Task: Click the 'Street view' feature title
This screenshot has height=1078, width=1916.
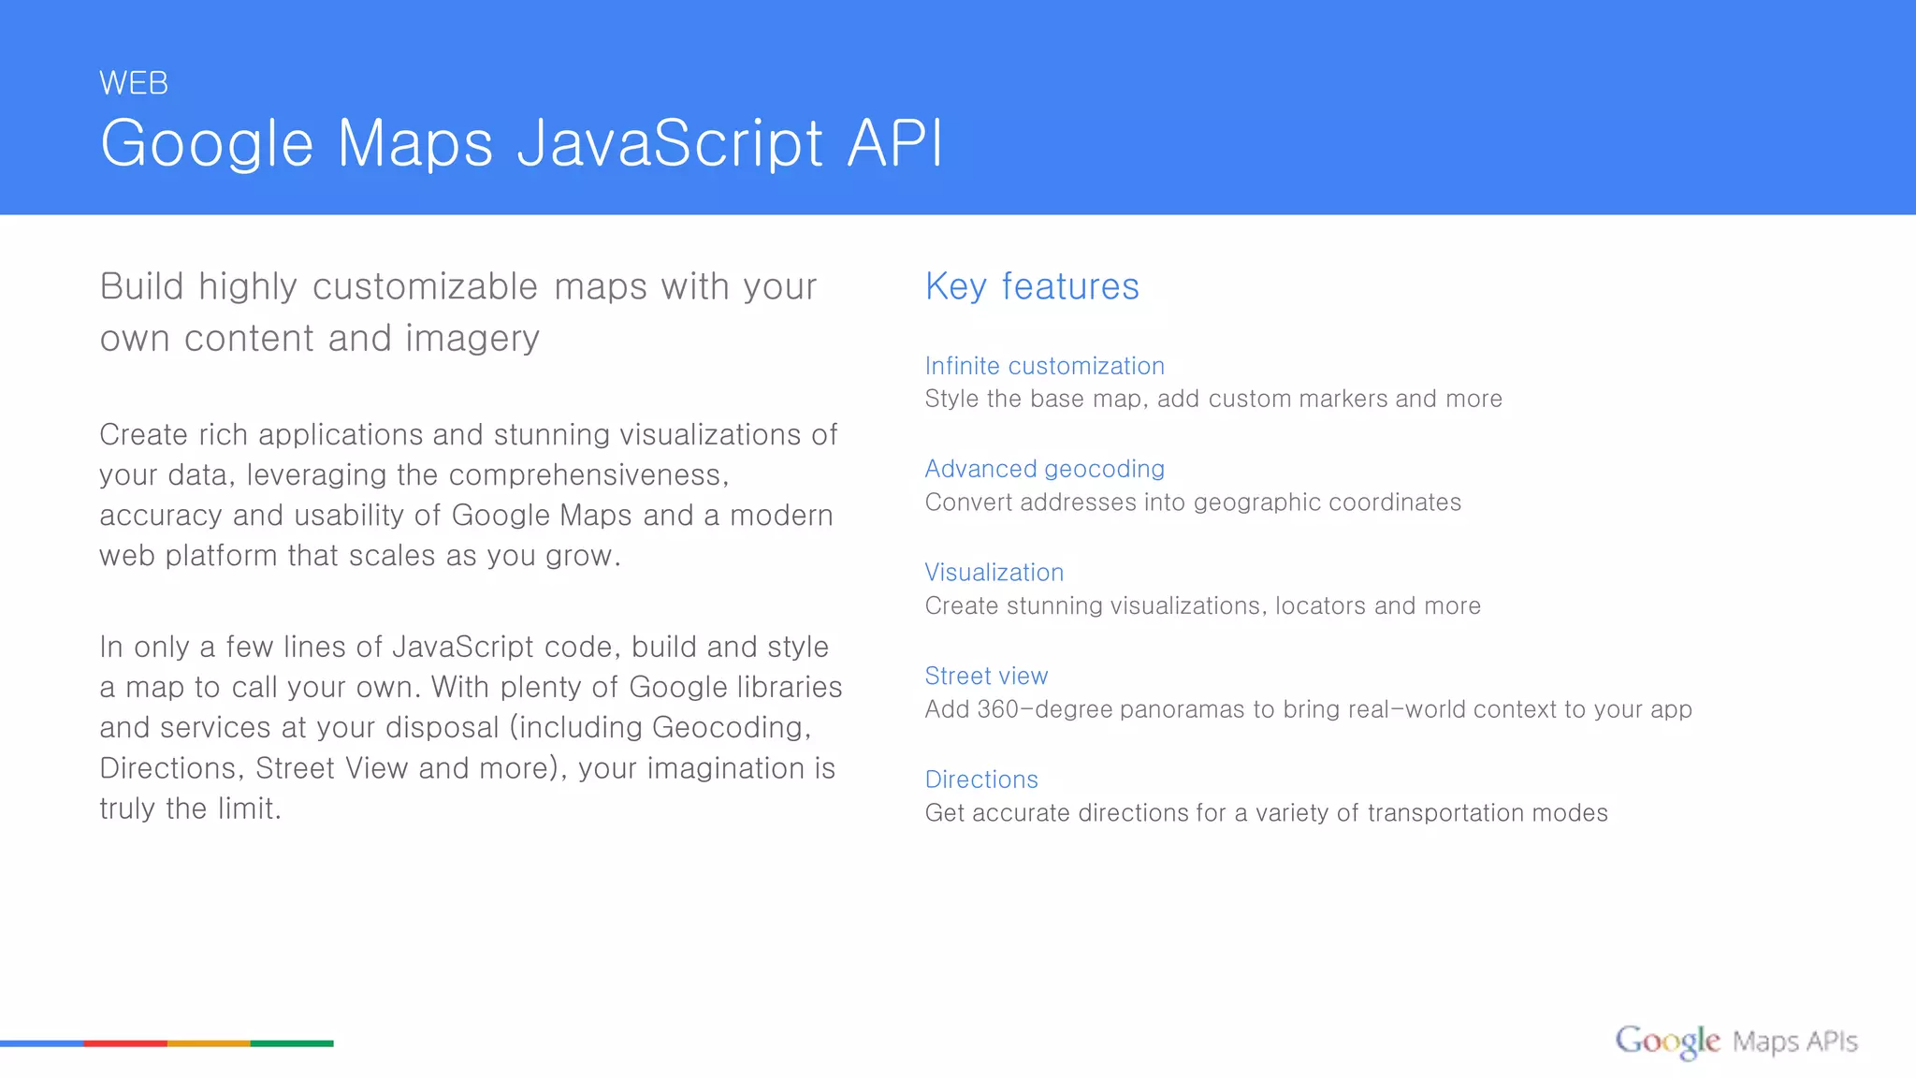Action: (x=986, y=676)
